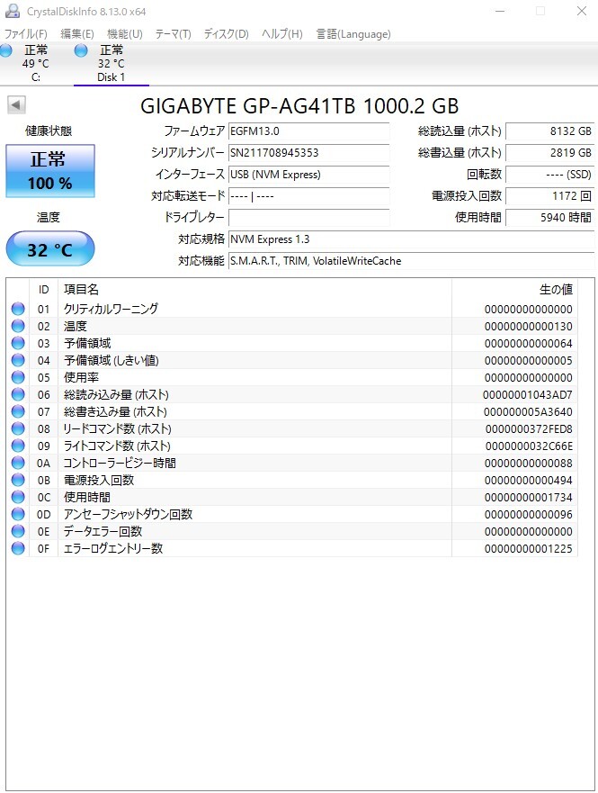Click status orb for ID 03 予備領域 row
This screenshot has width=598, height=793.
18,343
